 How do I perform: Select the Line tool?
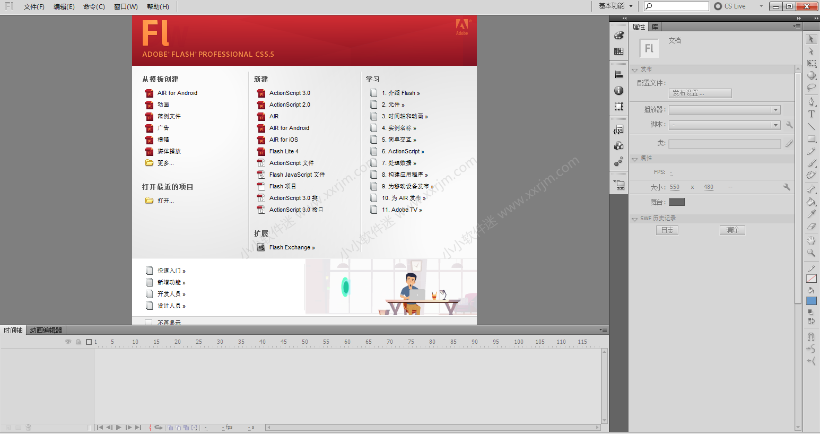click(811, 126)
